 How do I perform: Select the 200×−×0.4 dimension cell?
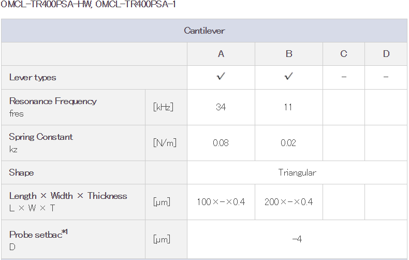(289, 202)
